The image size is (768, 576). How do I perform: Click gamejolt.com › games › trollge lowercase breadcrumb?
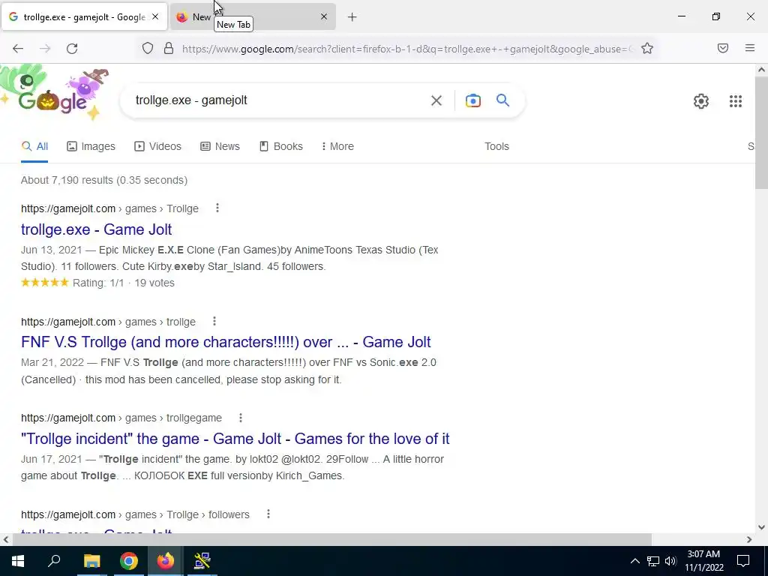point(108,322)
